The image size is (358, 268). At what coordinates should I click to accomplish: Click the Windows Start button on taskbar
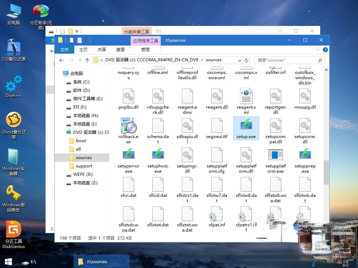[8, 262]
